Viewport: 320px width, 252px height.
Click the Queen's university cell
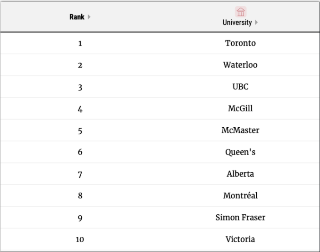(x=240, y=152)
